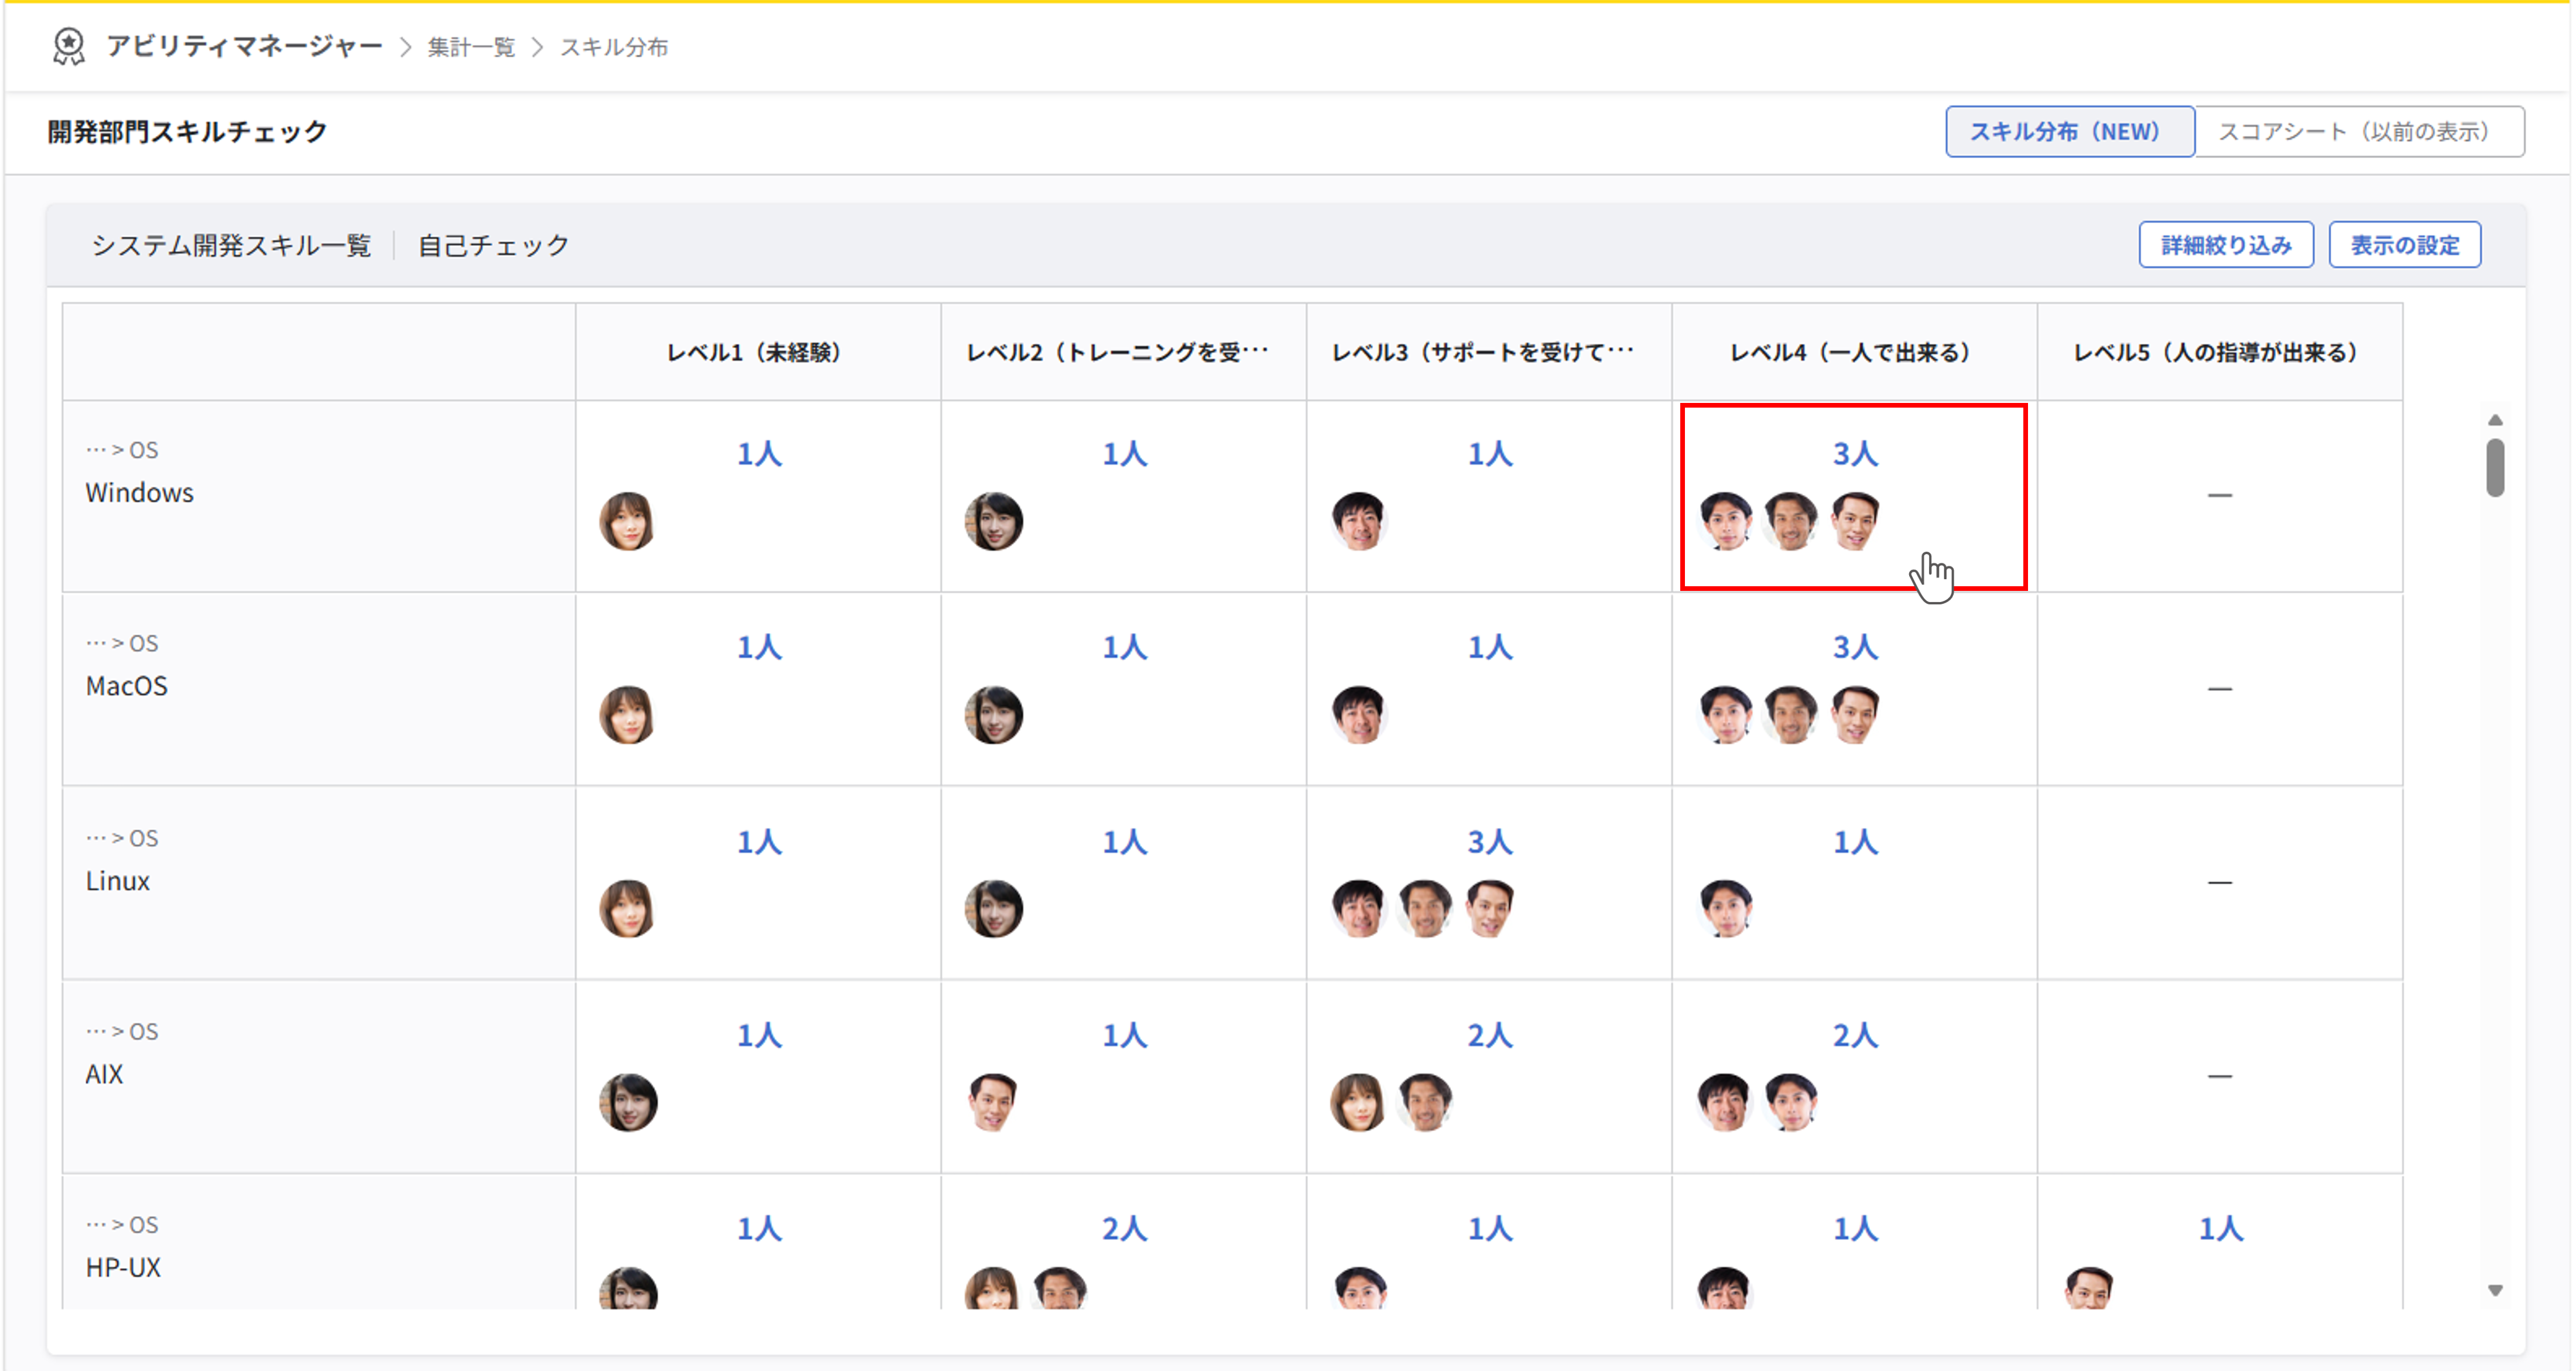Click first avatar in Linux level 3
This screenshot has width=2576, height=1371.
point(1359,909)
